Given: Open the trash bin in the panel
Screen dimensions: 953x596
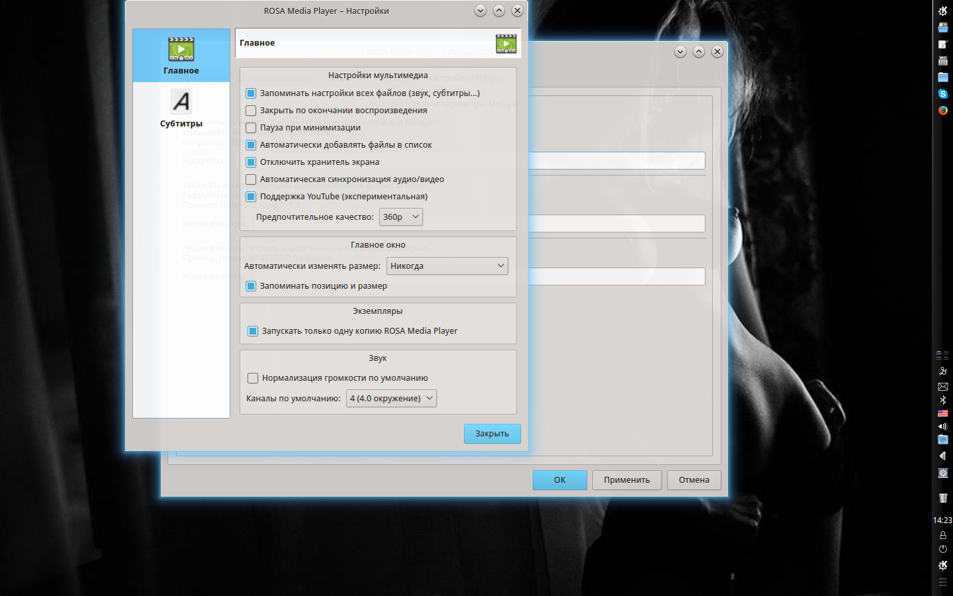Looking at the screenshot, I should click(x=943, y=498).
